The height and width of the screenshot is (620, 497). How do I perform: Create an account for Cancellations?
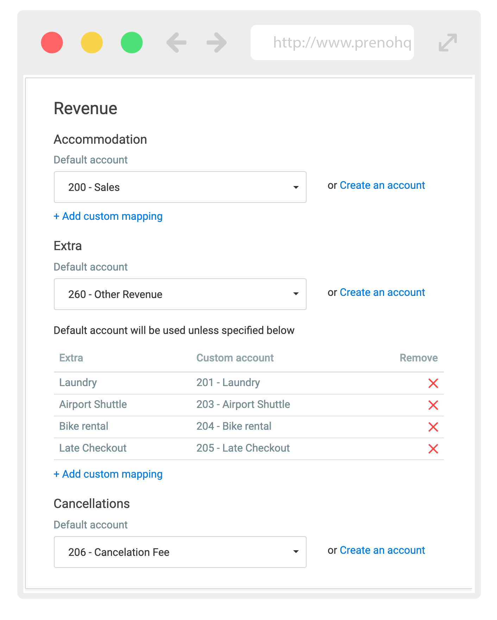[382, 550]
